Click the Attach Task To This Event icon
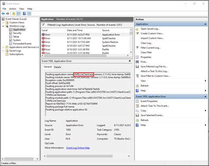Screen dimensions: 209x166 coord(137,106)
